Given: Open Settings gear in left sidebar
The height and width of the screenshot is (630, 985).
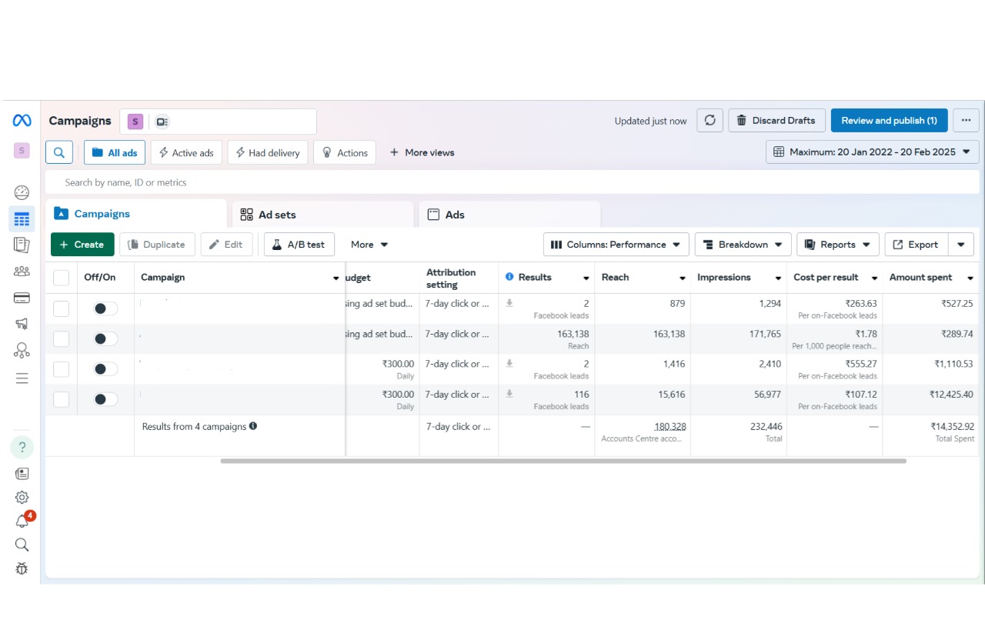Looking at the screenshot, I should [x=22, y=498].
